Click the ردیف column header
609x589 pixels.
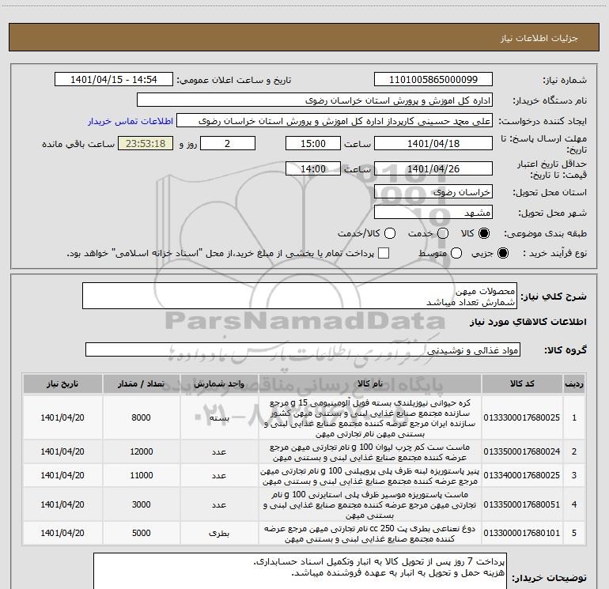coord(574,384)
